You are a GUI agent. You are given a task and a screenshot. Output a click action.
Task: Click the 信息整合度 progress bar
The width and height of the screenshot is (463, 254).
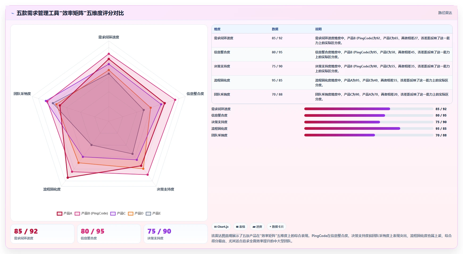(369, 115)
